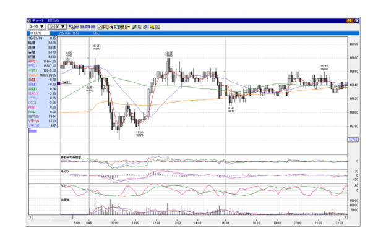The width and height of the screenshot is (386, 244).
Task: Click the calculator-style settings icon
Action: click(122, 27)
